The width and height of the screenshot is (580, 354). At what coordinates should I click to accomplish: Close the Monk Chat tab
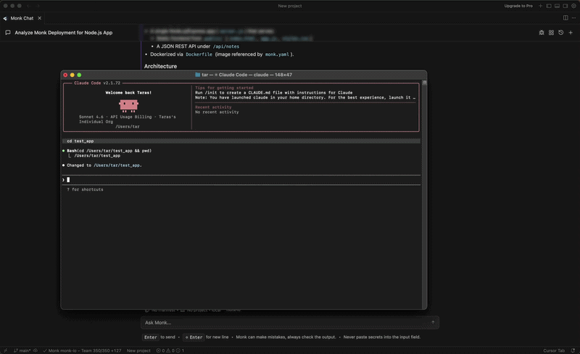point(40,18)
